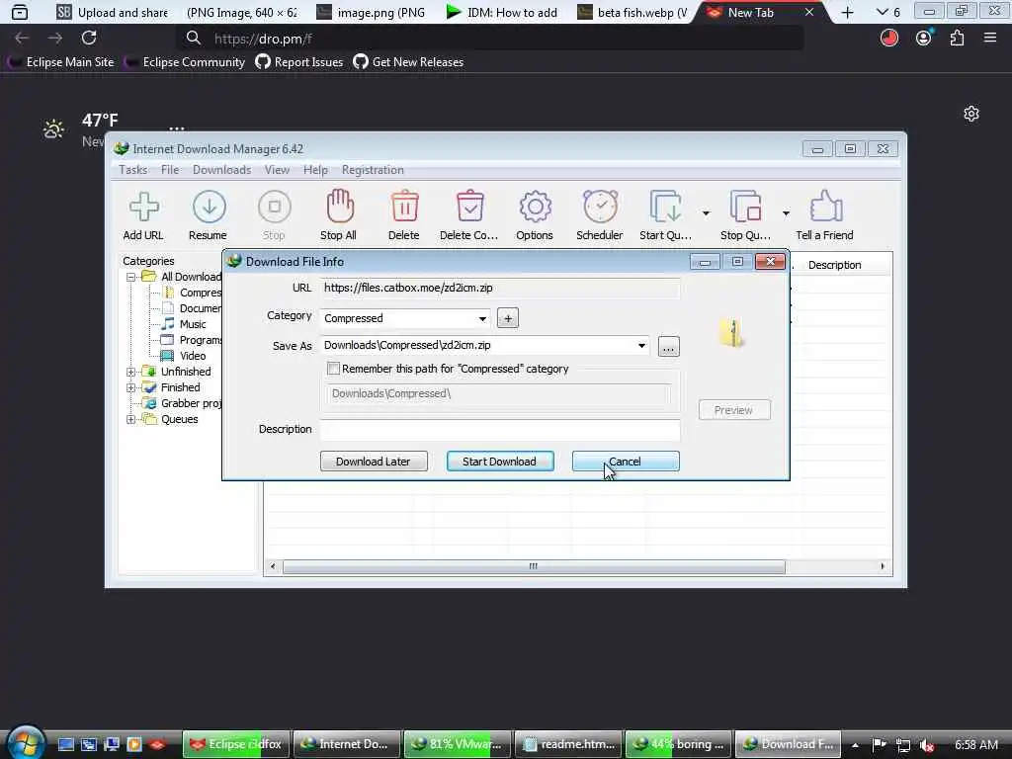Open the File menu
Viewport: 1012px width, 759px height.
[x=170, y=170]
